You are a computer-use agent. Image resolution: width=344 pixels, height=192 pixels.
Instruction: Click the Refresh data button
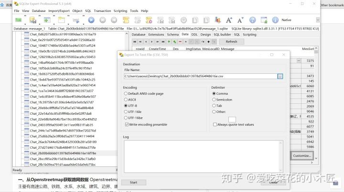pos(231,41)
